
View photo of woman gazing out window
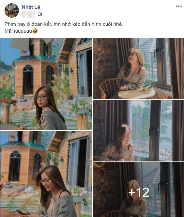pyautogui.click(x=138, y=131)
